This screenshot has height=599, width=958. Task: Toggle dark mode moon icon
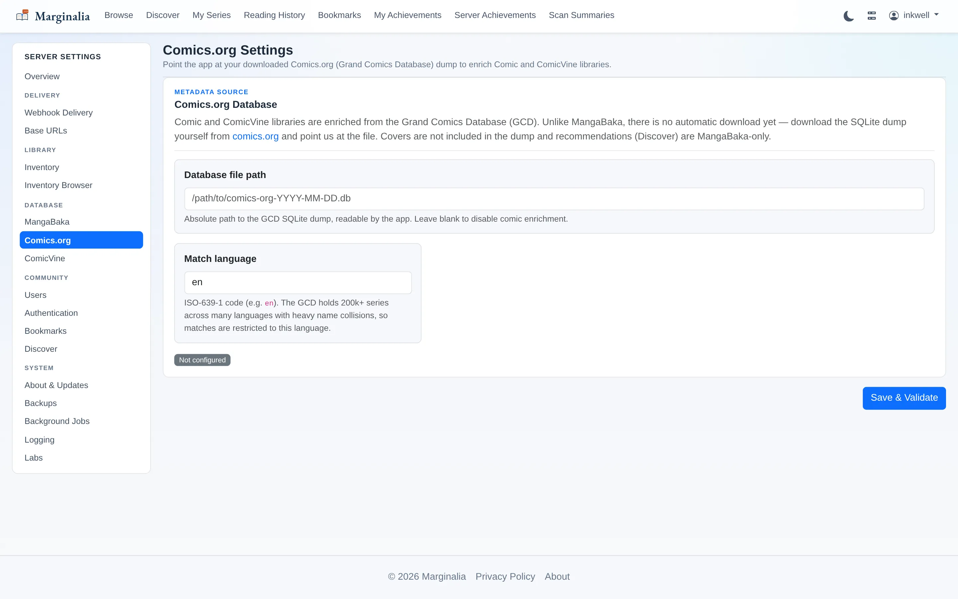[x=848, y=16]
